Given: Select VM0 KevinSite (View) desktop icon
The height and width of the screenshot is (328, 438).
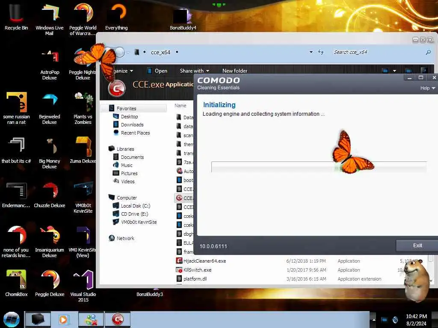Looking at the screenshot, I should pyautogui.click(x=83, y=242).
